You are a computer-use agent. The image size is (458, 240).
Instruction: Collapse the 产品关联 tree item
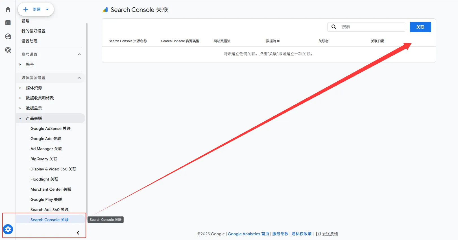[20, 118]
